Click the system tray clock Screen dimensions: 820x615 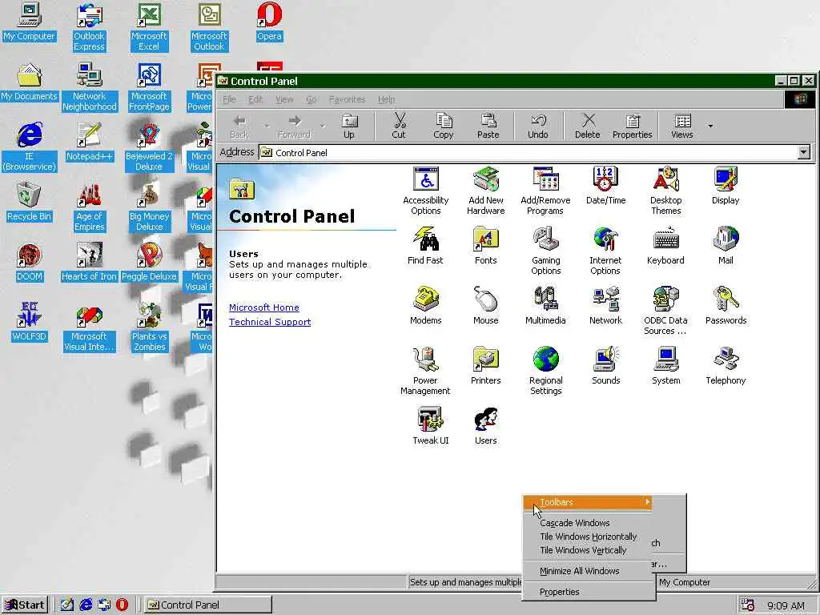tap(786, 605)
